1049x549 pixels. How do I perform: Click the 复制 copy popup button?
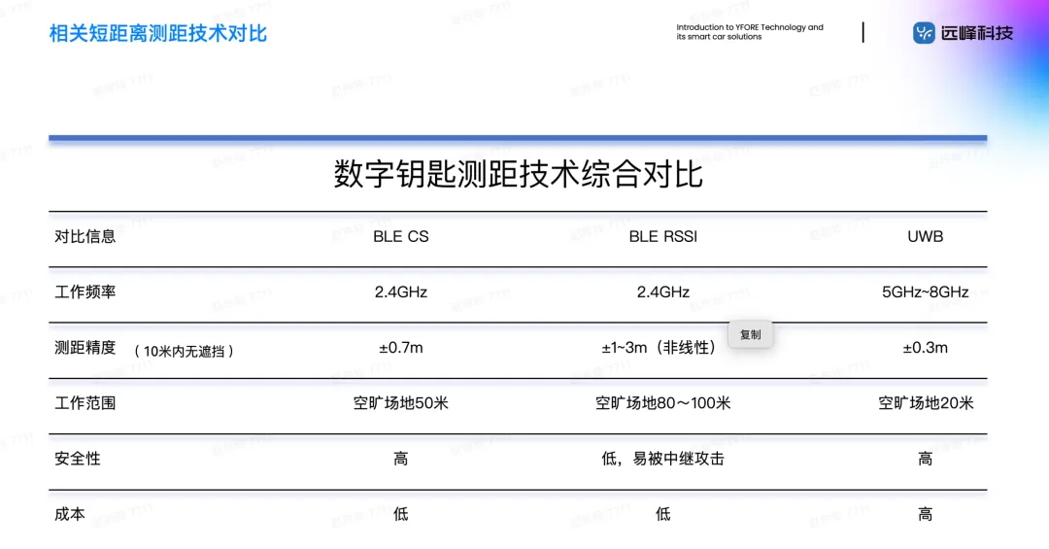pos(750,335)
